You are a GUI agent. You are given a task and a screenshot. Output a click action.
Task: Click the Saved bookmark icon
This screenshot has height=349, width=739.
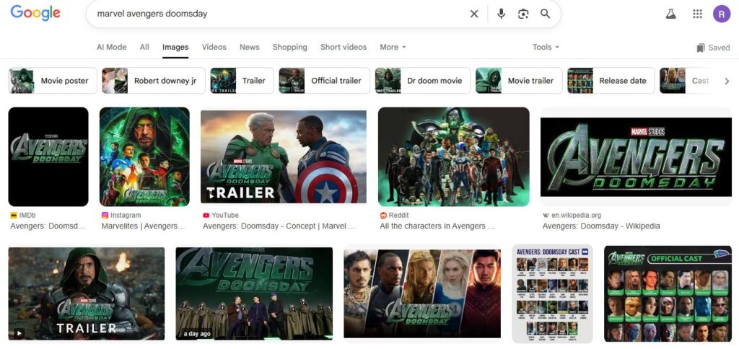701,48
